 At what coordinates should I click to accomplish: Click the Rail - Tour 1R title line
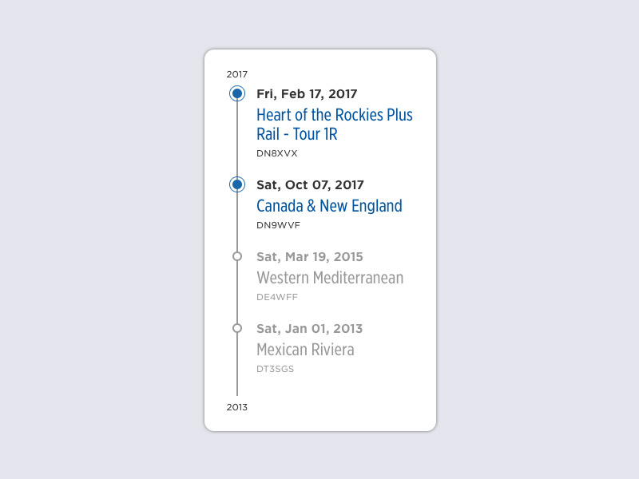coord(297,134)
